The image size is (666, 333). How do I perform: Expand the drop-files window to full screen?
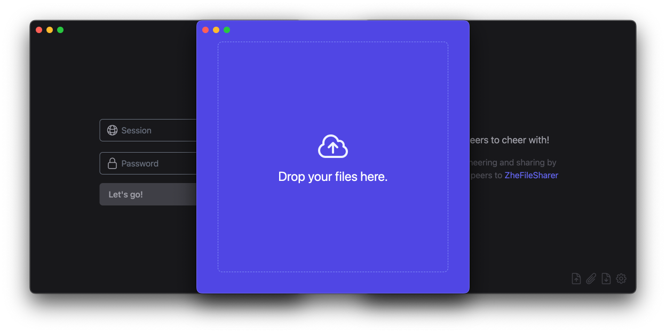(x=227, y=30)
